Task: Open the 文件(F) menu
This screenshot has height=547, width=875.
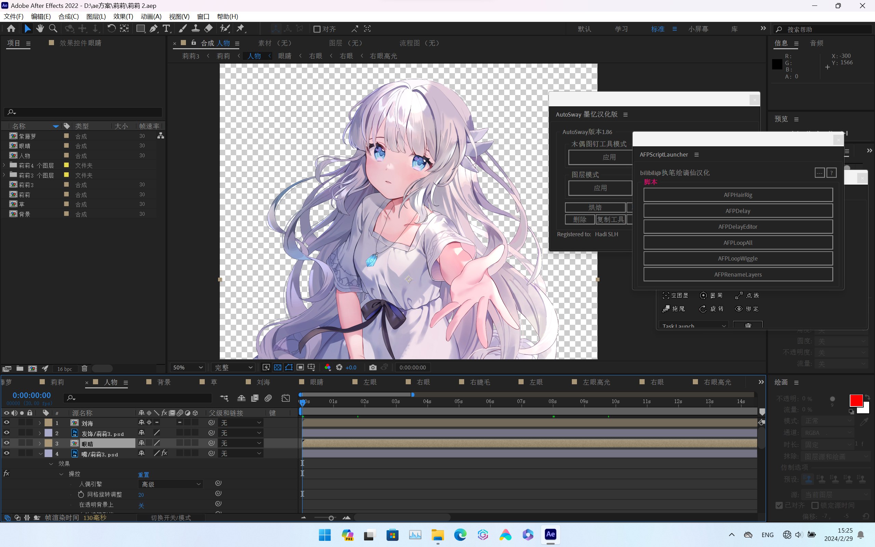Action: click(x=13, y=17)
